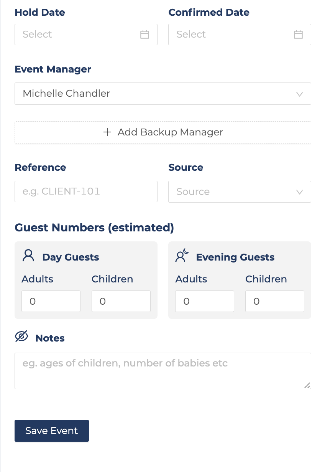Click the plus icon for Backup Manager
325x472 pixels.
[x=107, y=132]
